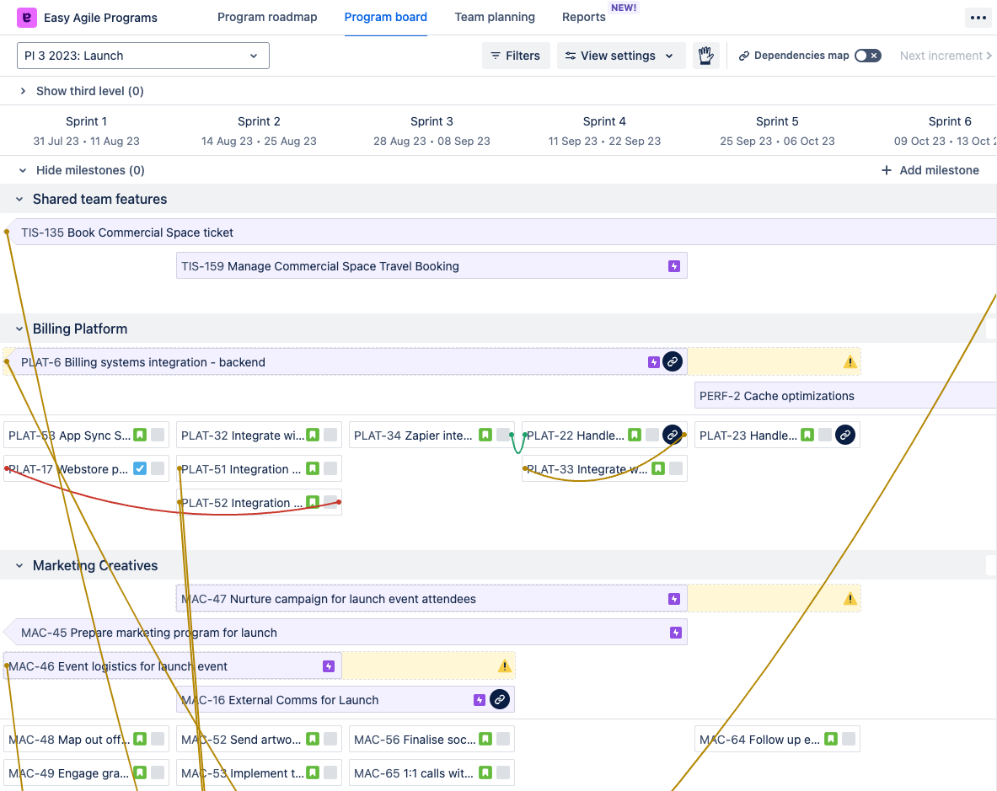Click dependency link icon on PLAT-23 card
Viewport: 997px width, 791px height.
coord(845,436)
